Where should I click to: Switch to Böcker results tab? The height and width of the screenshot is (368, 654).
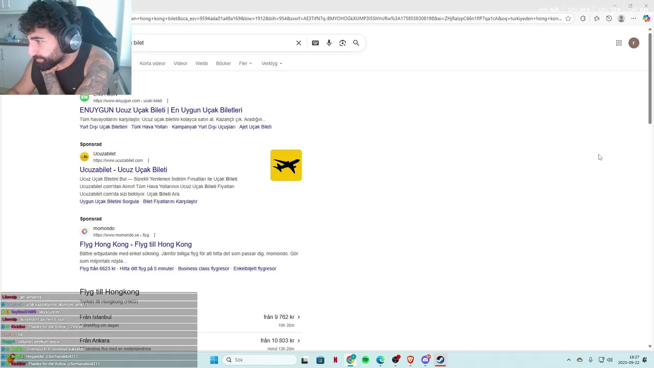click(223, 63)
